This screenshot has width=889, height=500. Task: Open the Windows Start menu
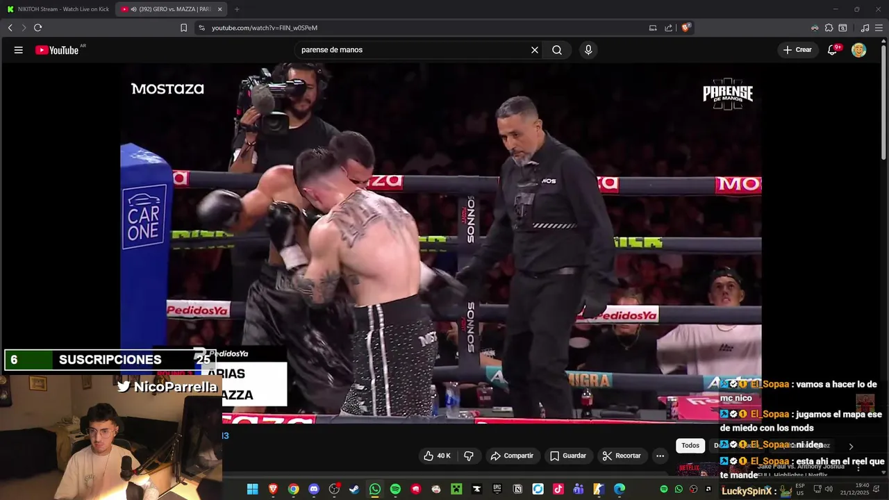[252, 490]
